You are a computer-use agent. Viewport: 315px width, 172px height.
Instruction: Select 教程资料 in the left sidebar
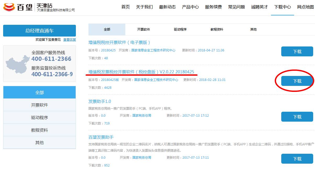click(x=40, y=130)
